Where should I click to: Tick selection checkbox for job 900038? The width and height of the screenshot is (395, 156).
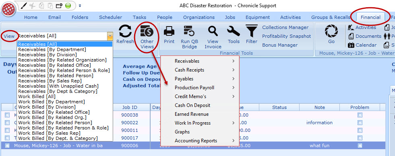[7, 115]
